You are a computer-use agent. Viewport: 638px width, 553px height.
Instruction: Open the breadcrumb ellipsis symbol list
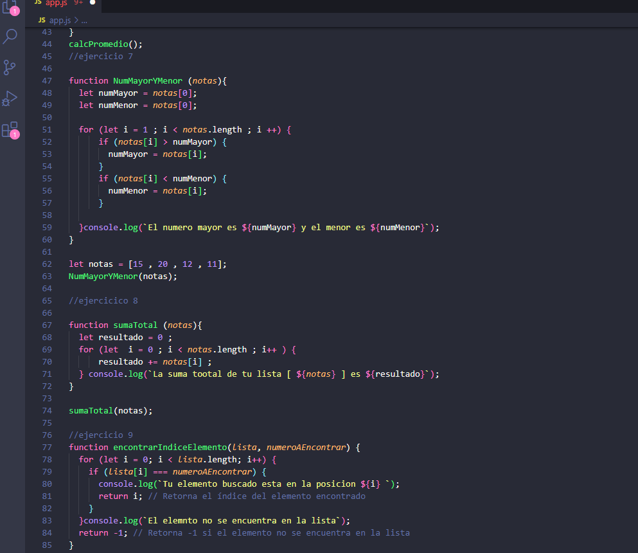coord(84,21)
